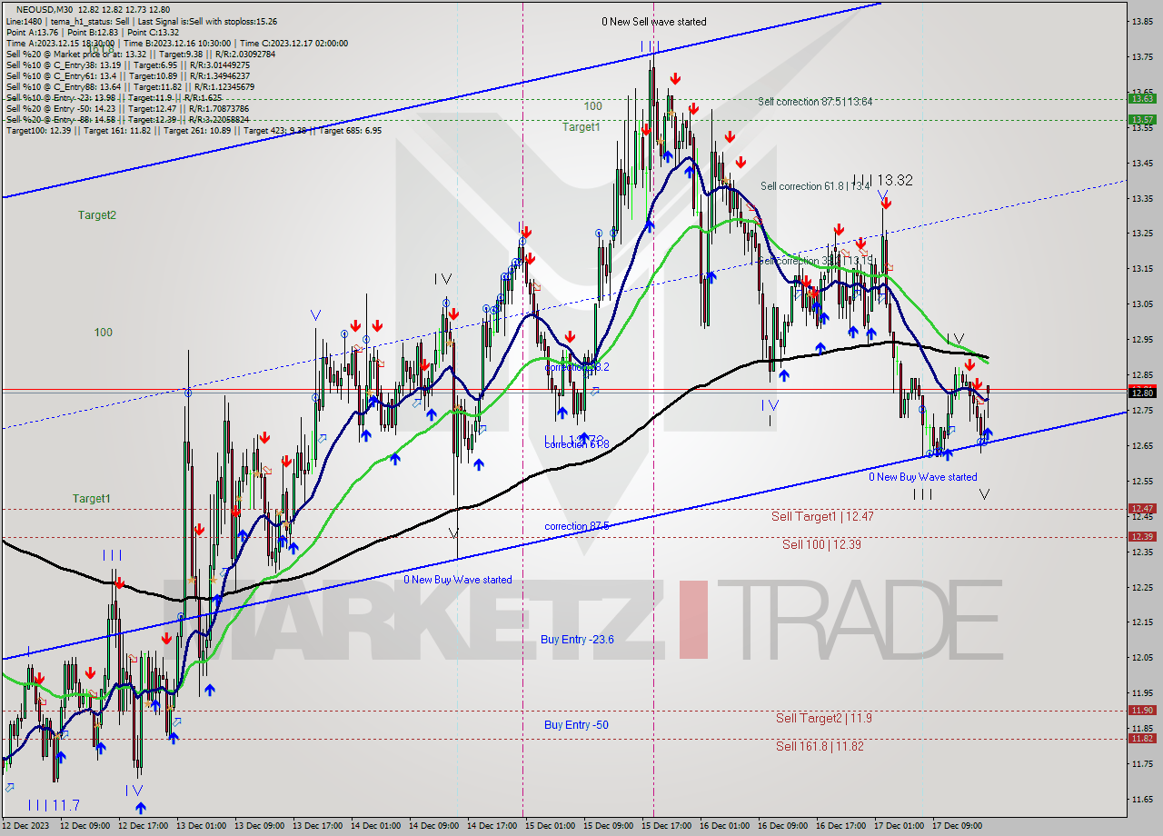The image size is (1163, 836).
Task: Click the '14 Dec 01:00' time label
Action: pos(377,826)
